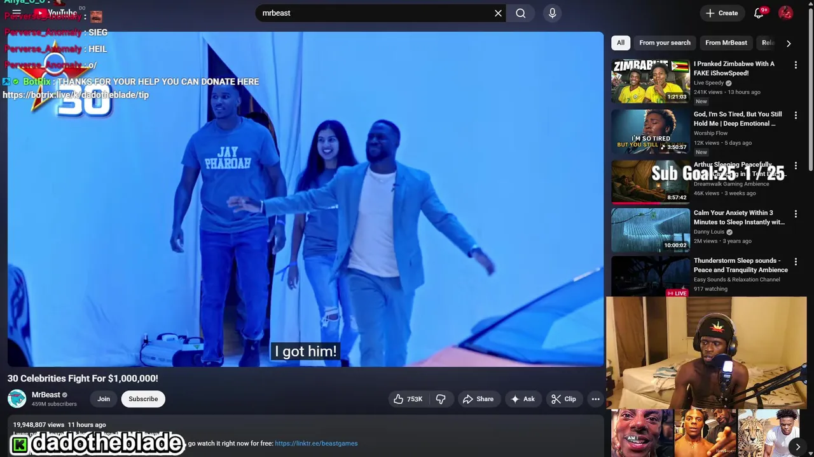Dislike the video with the thumbs down button
This screenshot has width=814, height=457.
coord(441,399)
